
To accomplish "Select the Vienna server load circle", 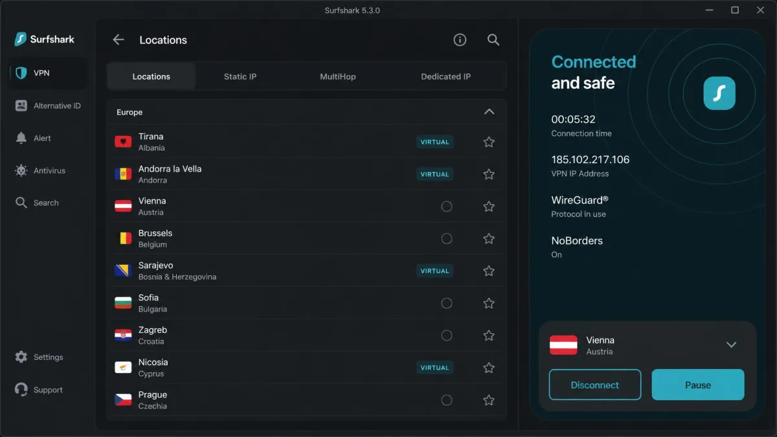I will click(x=447, y=207).
